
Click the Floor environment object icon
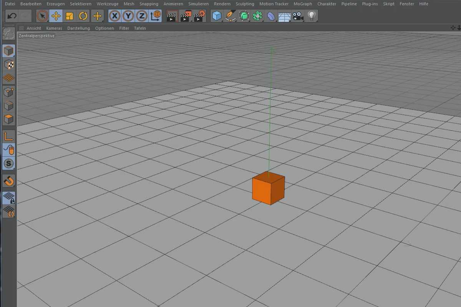point(284,16)
